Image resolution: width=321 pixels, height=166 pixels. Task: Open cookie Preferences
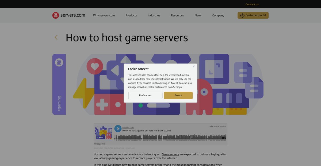click(145, 96)
